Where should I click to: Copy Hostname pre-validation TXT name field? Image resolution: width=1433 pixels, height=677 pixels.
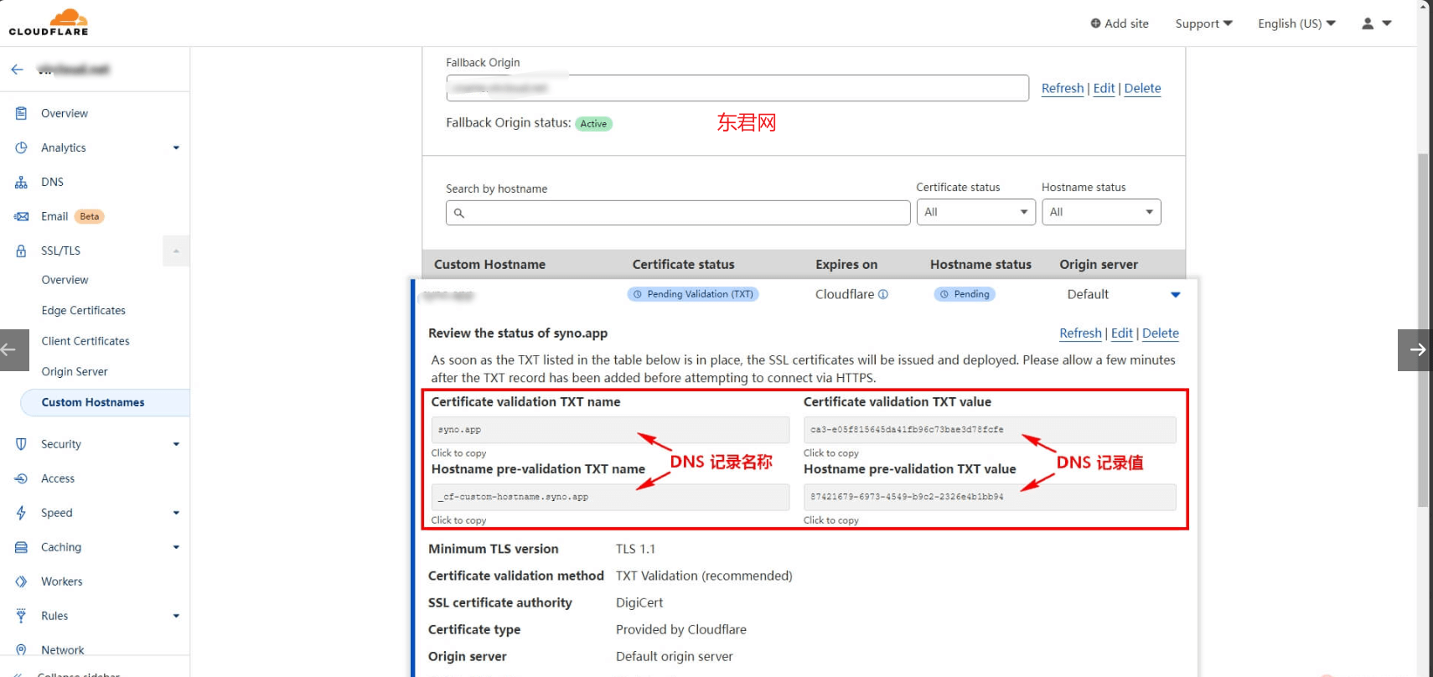point(610,497)
